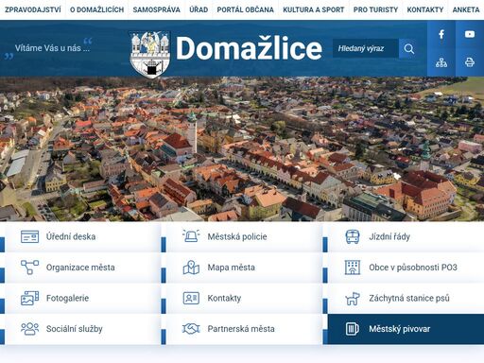Image resolution: width=484 pixels, height=363 pixels.
Task: Click the aerial town photo banner
Action: pos(242,148)
